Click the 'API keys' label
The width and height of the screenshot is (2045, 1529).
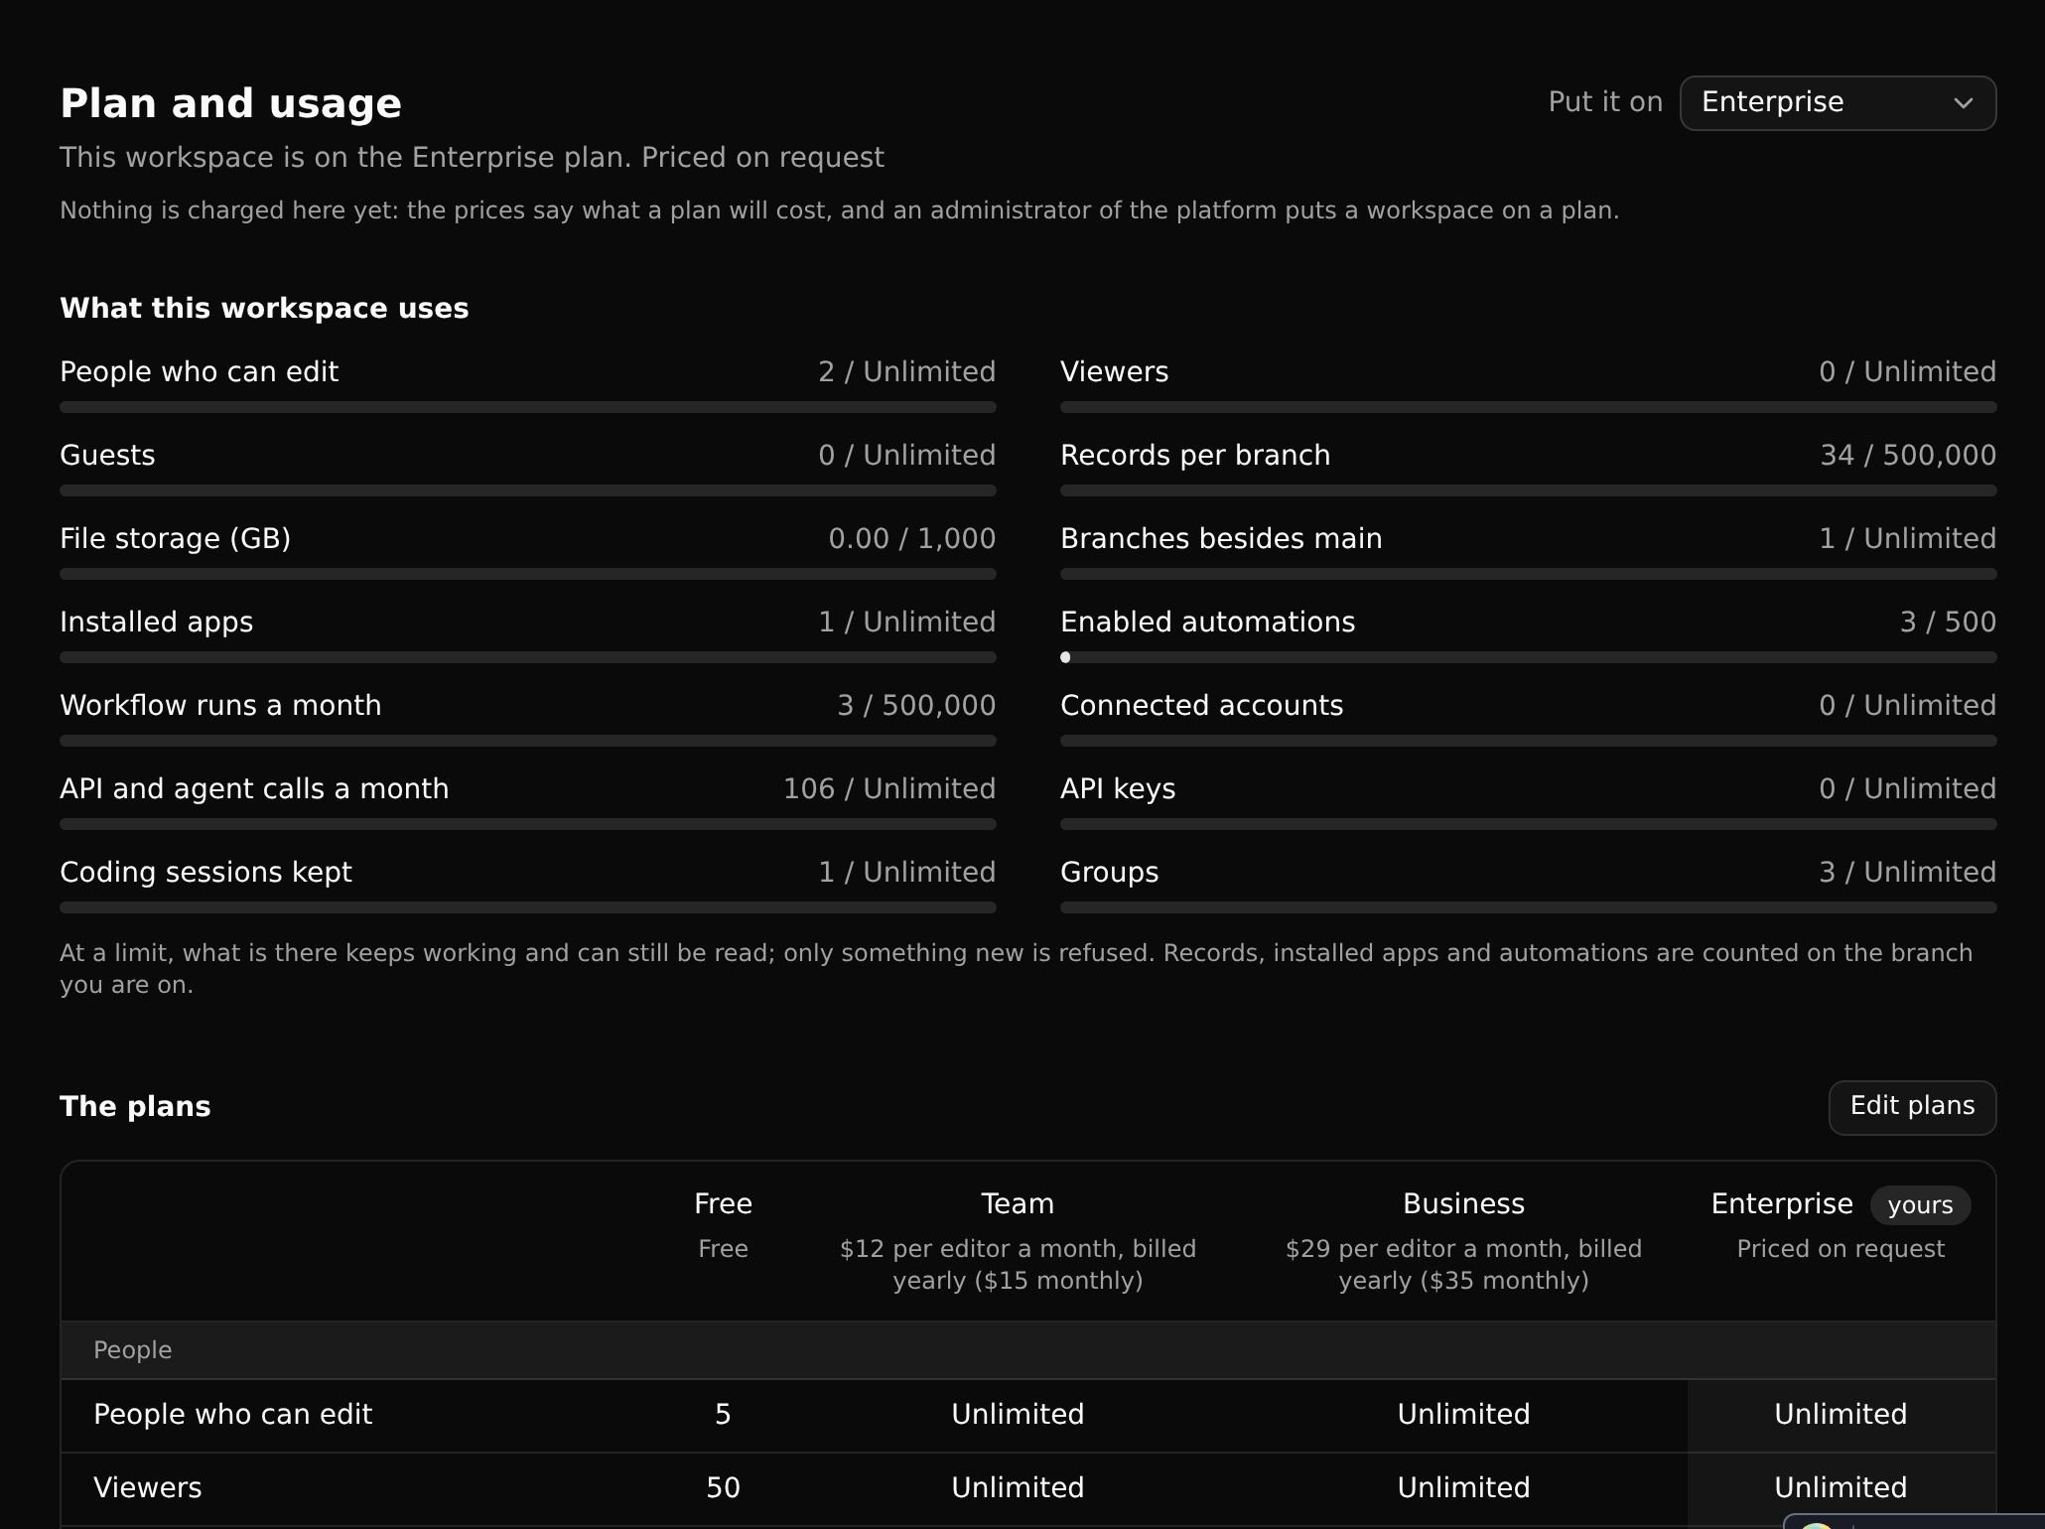(x=1118, y=788)
